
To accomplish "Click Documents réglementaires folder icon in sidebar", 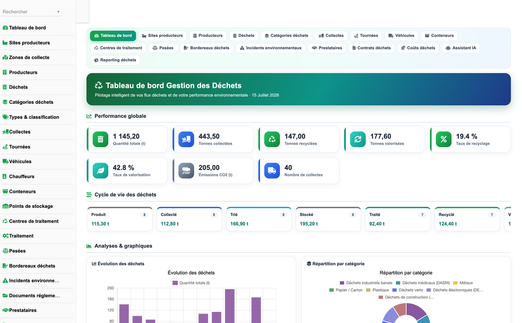I will pos(5,296).
